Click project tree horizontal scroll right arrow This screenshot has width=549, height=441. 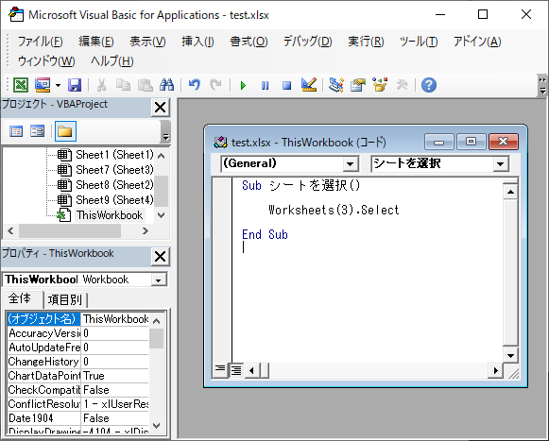(146, 231)
